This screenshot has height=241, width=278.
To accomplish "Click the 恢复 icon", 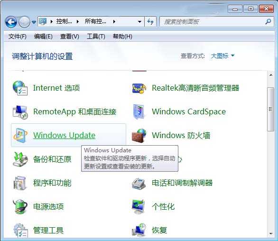I will [139, 230].
